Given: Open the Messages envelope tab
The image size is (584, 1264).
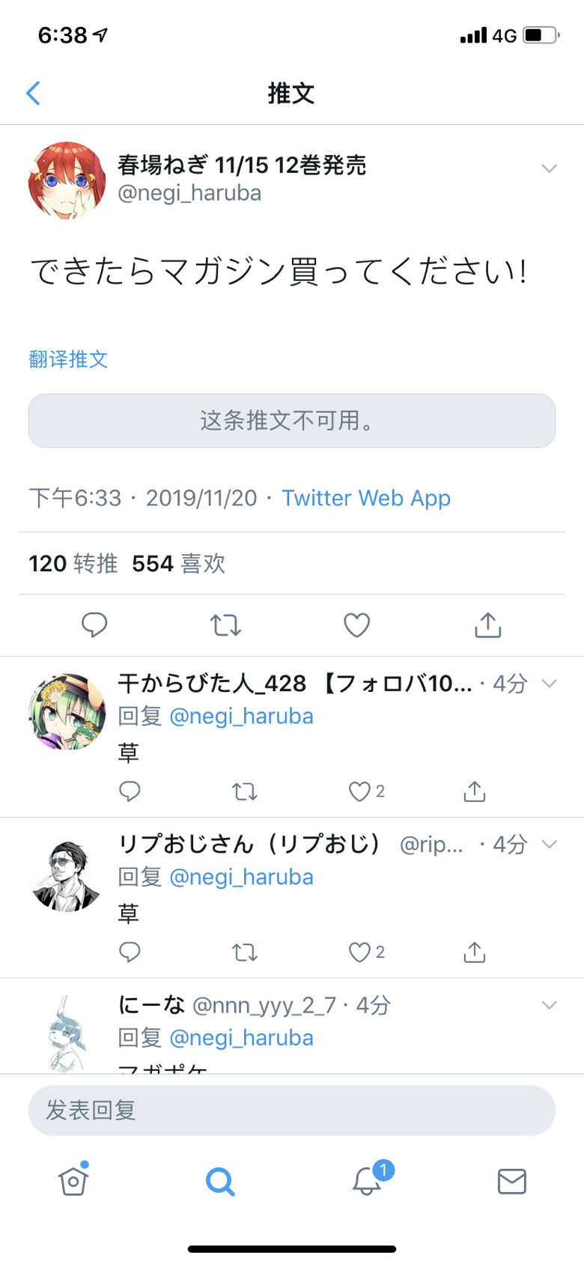Looking at the screenshot, I should [x=512, y=1181].
